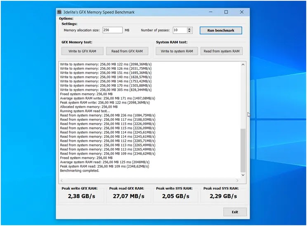
Task: Decrease the number of passes with down arrow
Action: click(189, 31)
